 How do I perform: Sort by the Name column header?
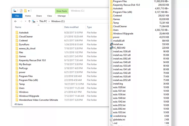point(18,27)
